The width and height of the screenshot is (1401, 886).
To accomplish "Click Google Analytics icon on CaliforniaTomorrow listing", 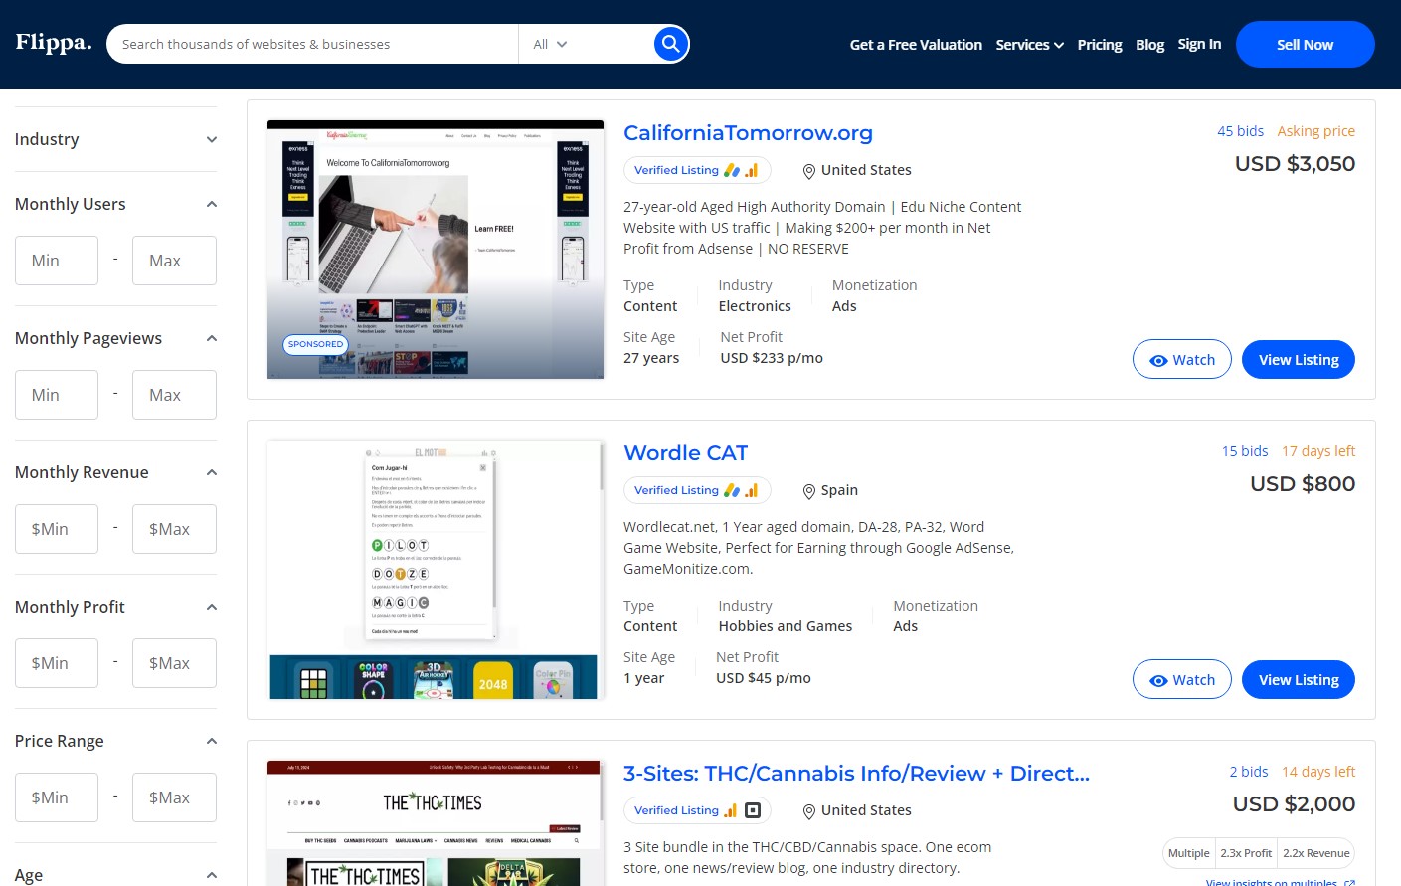I will (x=752, y=170).
